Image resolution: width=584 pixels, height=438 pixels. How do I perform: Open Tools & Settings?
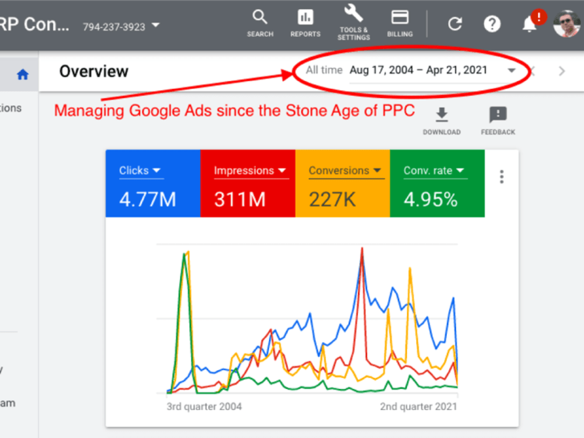tap(353, 22)
